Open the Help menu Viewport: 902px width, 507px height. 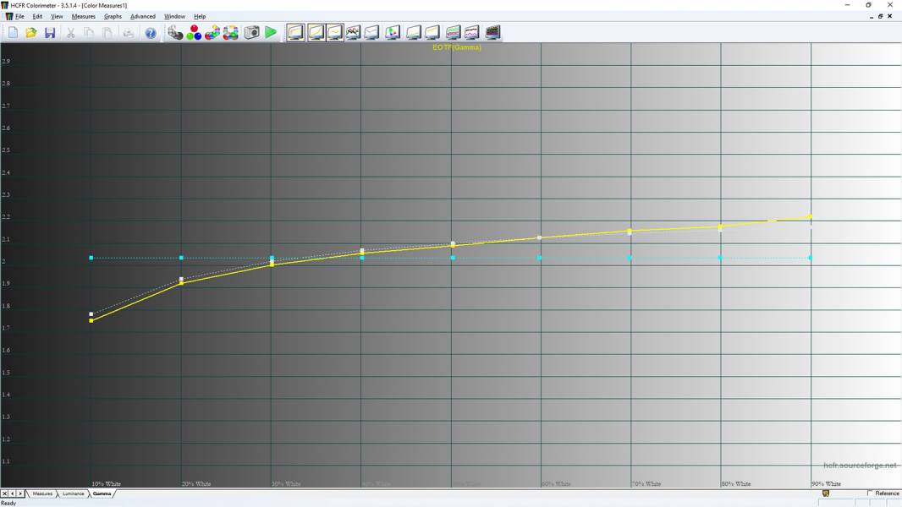point(200,17)
